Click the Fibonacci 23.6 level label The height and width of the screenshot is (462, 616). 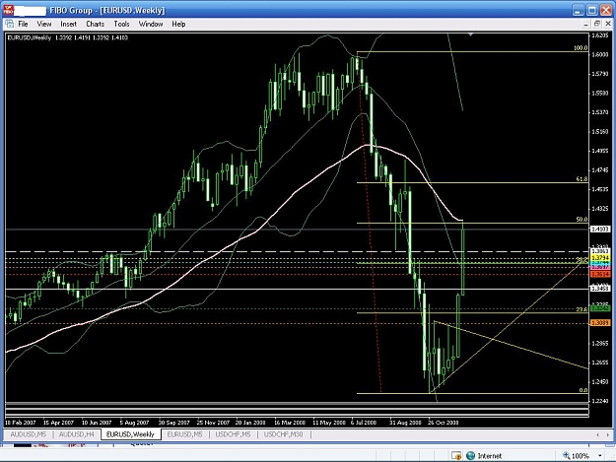coord(582,309)
